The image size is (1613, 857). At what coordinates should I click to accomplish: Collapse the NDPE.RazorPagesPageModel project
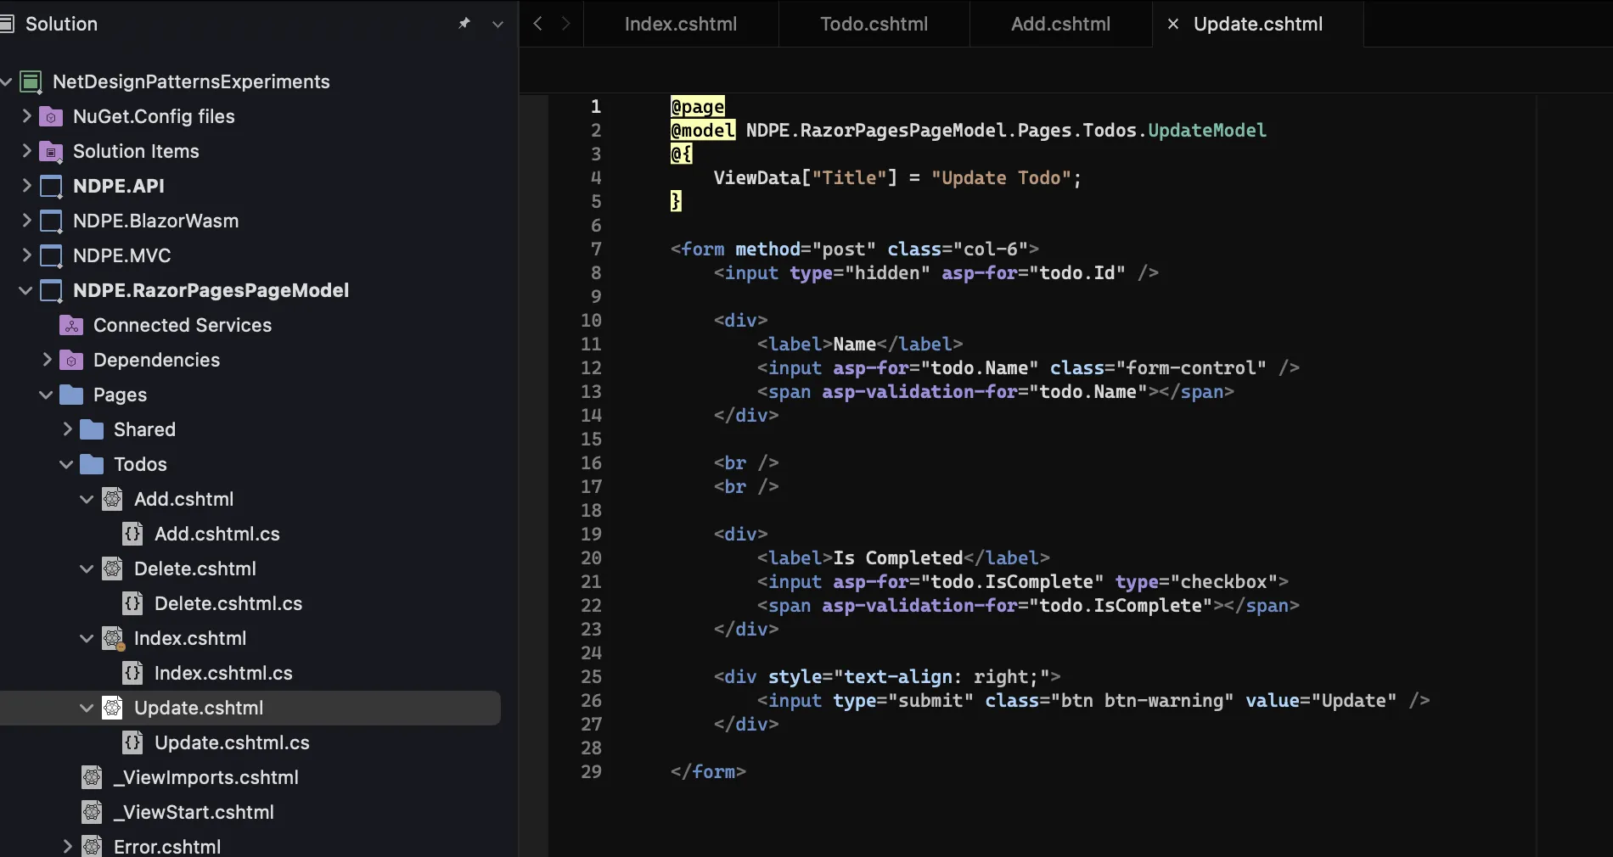pyautogui.click(x=25, y=290)
